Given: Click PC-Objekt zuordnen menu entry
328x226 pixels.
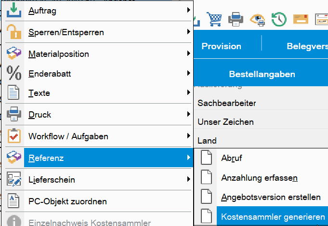Looking at the screenshot, I should tap(67, 201).
